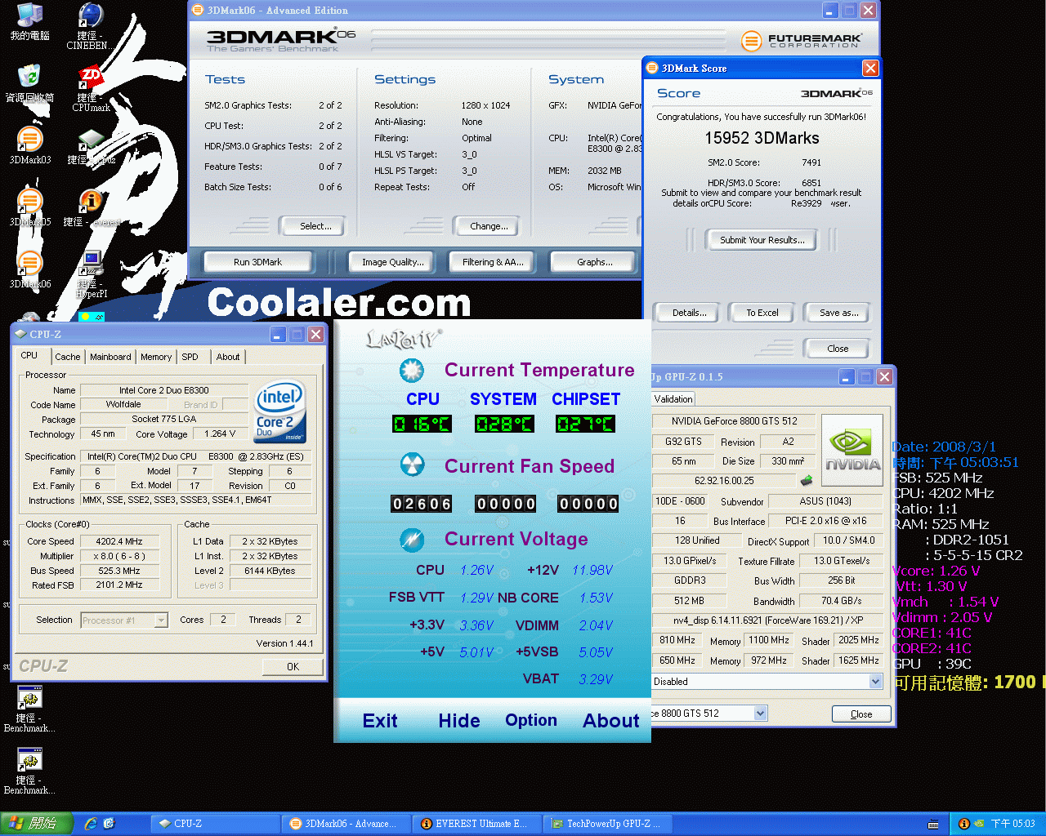The image size is (1046, 836).
Task: Open Image Quality... in 3DMark06
Action: 393,262
